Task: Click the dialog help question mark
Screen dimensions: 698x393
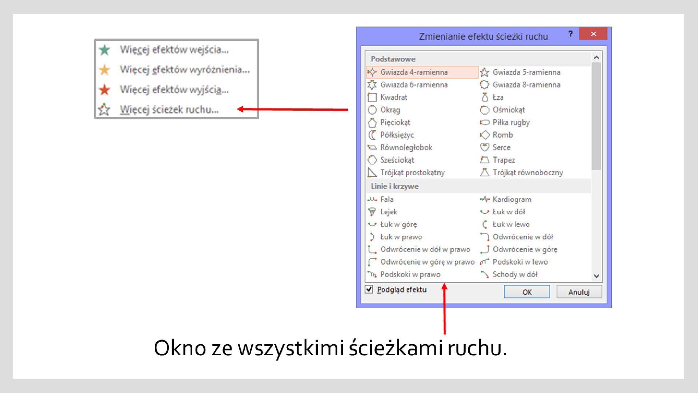Action: click(x=570, y=34)
